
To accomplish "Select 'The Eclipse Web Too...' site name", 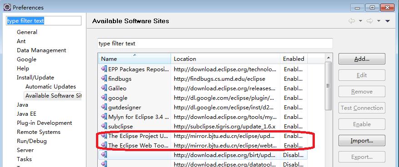I will pyautogui.click(x=138, y=145).
